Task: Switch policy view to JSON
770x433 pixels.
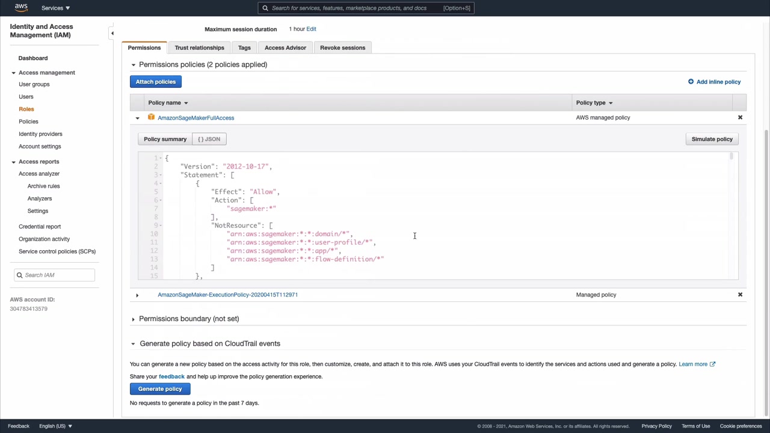Action: click(209, 139)
